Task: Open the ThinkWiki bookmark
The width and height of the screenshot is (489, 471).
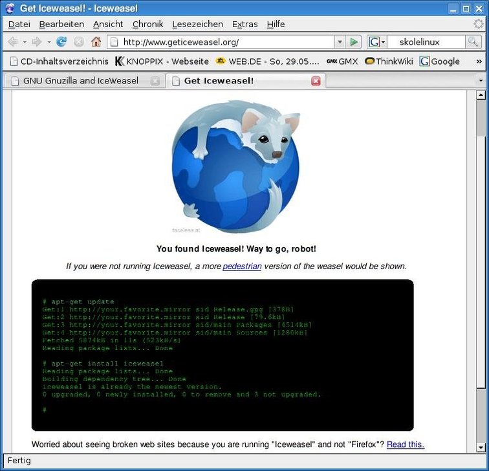Action: (x=389, y=61)
